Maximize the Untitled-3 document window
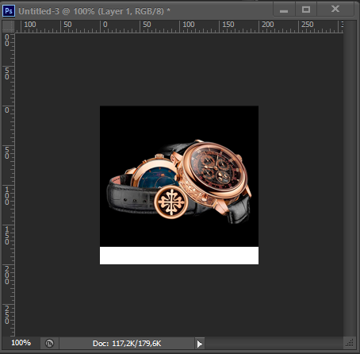 click(306, 10)
